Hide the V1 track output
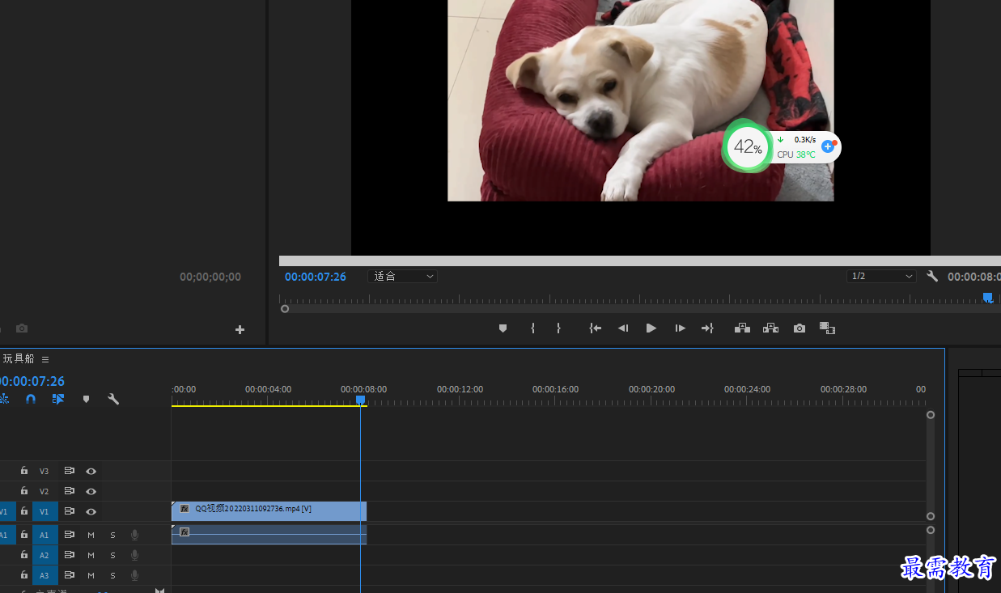This screenshot has width=1001, height=593. tap(91, 511)
